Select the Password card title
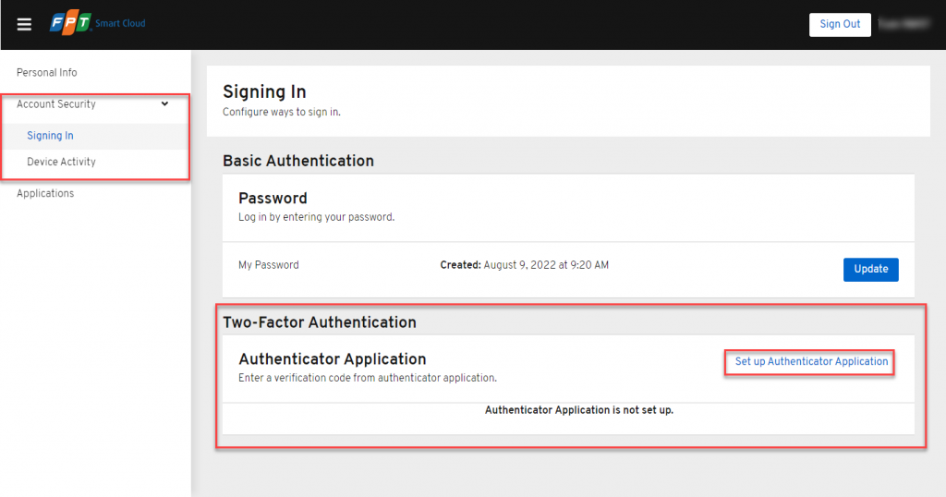 click(273, 198)
